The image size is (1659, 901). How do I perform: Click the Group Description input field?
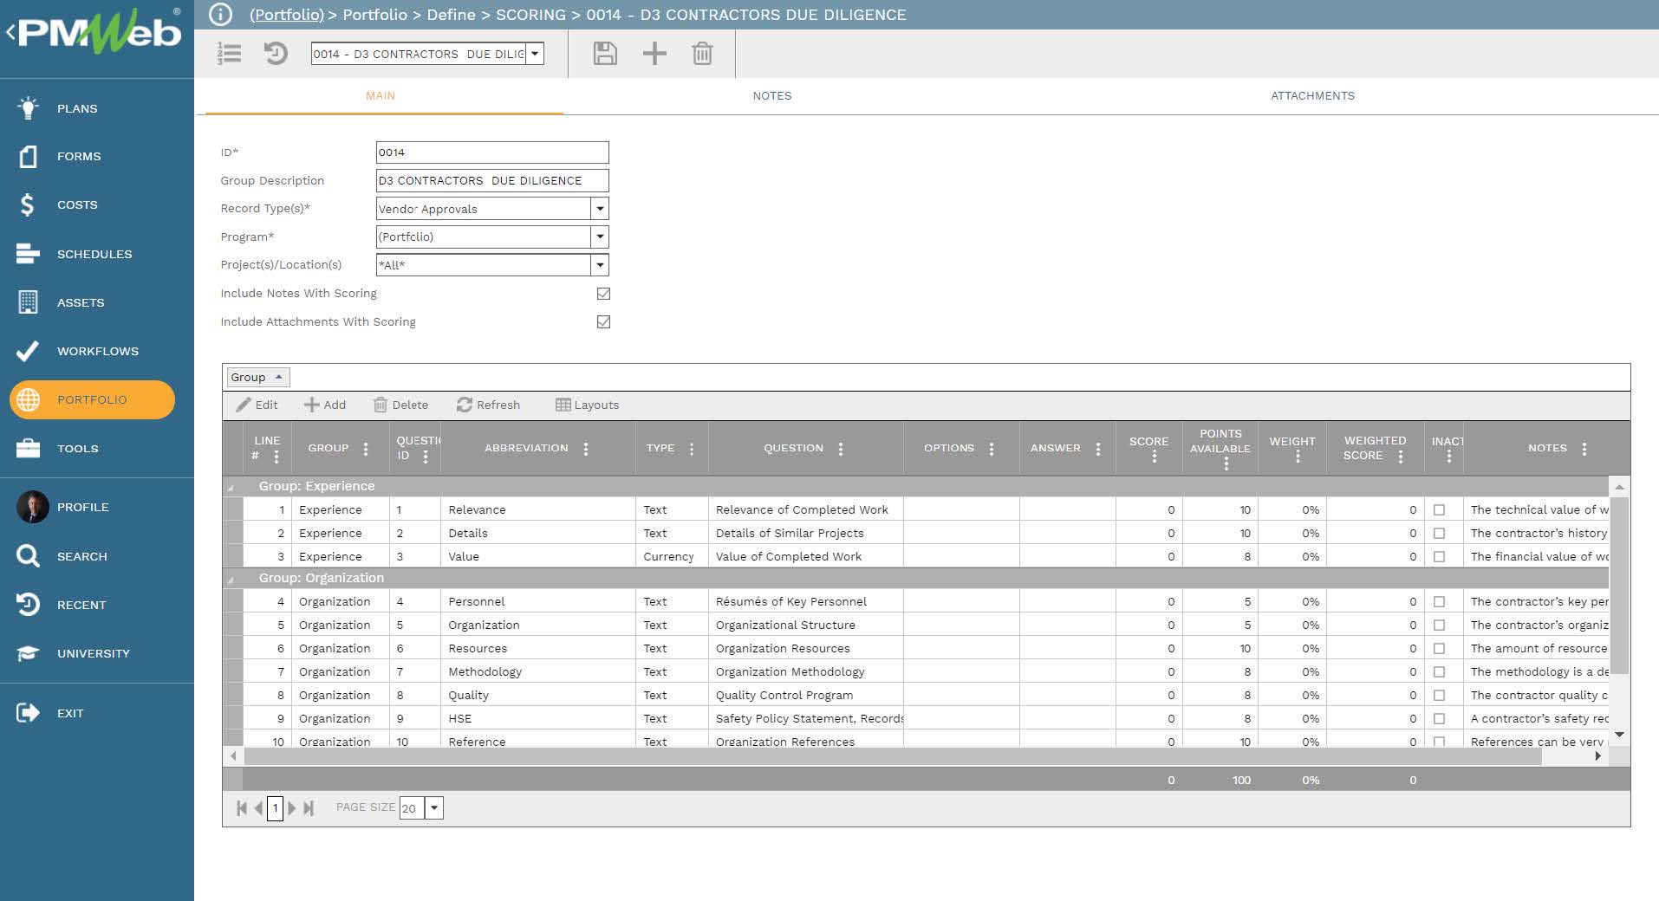pos(492,180)
